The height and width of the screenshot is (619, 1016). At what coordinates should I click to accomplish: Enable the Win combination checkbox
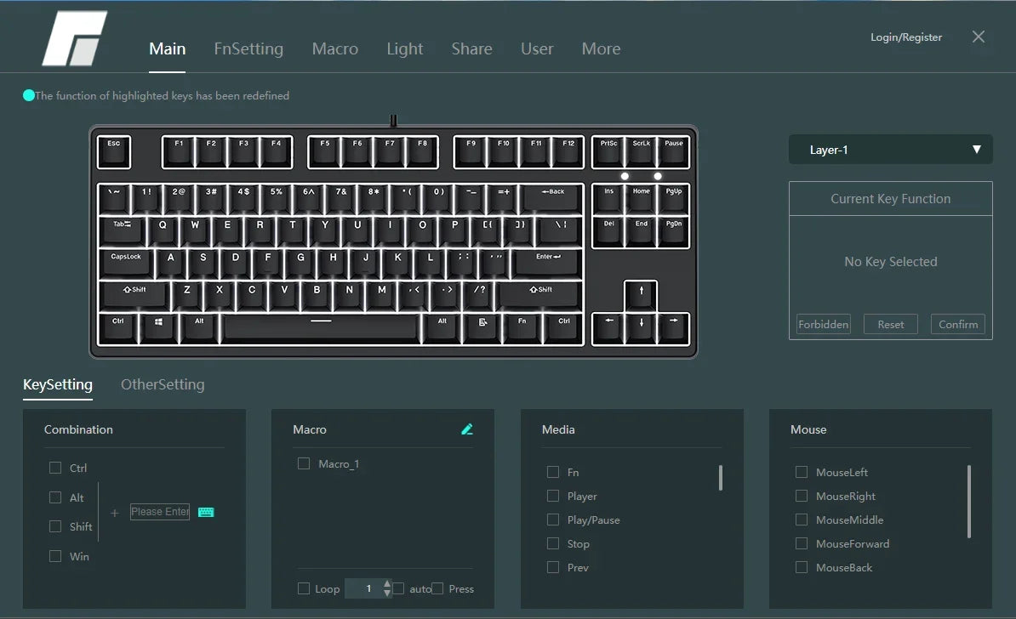[55, 556]
